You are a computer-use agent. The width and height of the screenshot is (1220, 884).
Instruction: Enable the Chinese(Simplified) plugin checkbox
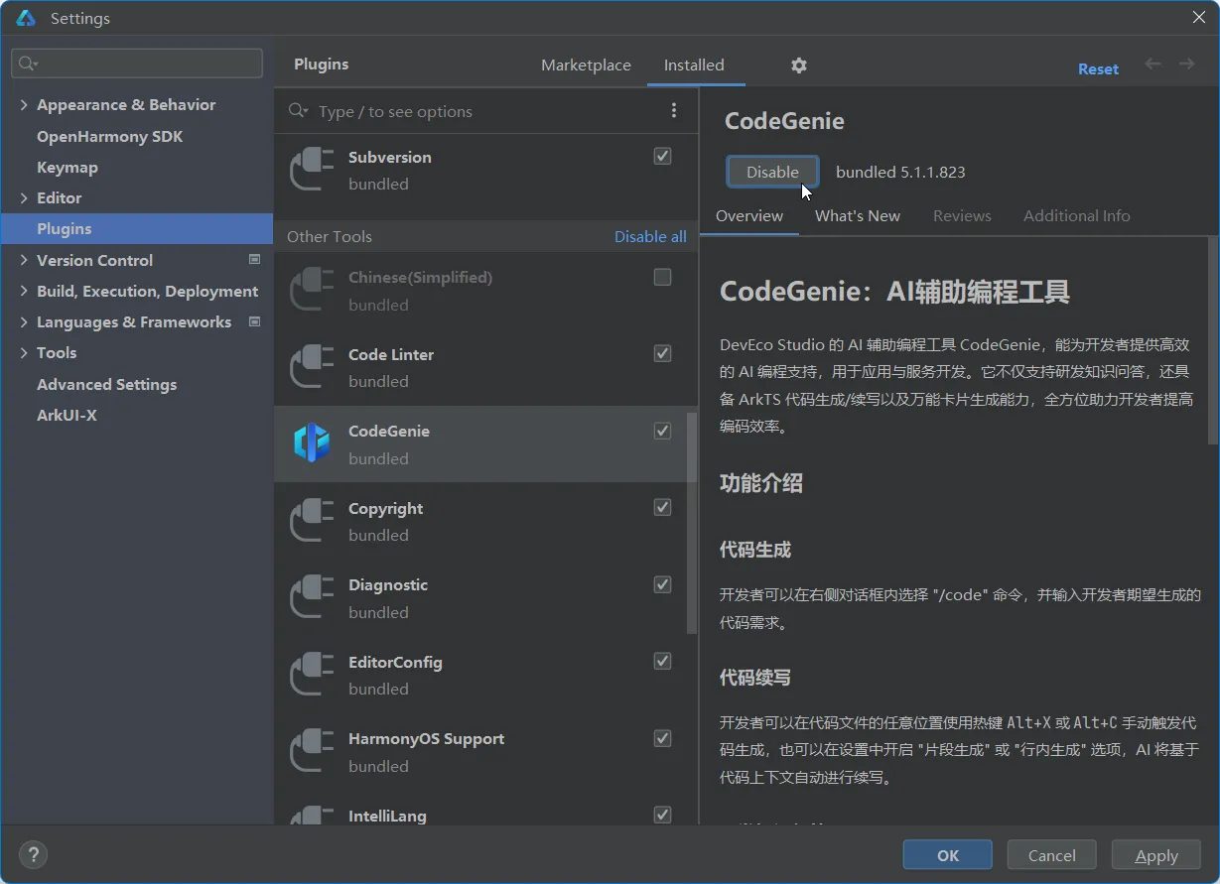[662, 278]
